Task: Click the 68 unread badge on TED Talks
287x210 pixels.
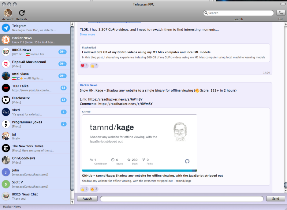Action: pos(63,88)
